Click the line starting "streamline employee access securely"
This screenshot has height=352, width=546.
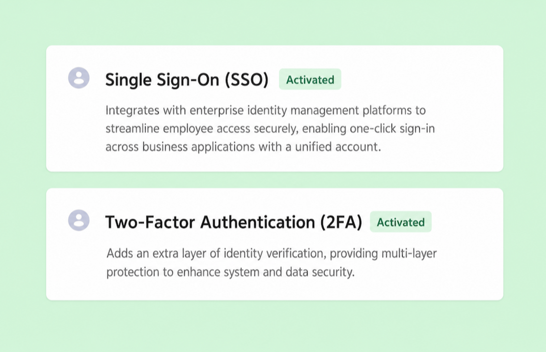(270, 129)
